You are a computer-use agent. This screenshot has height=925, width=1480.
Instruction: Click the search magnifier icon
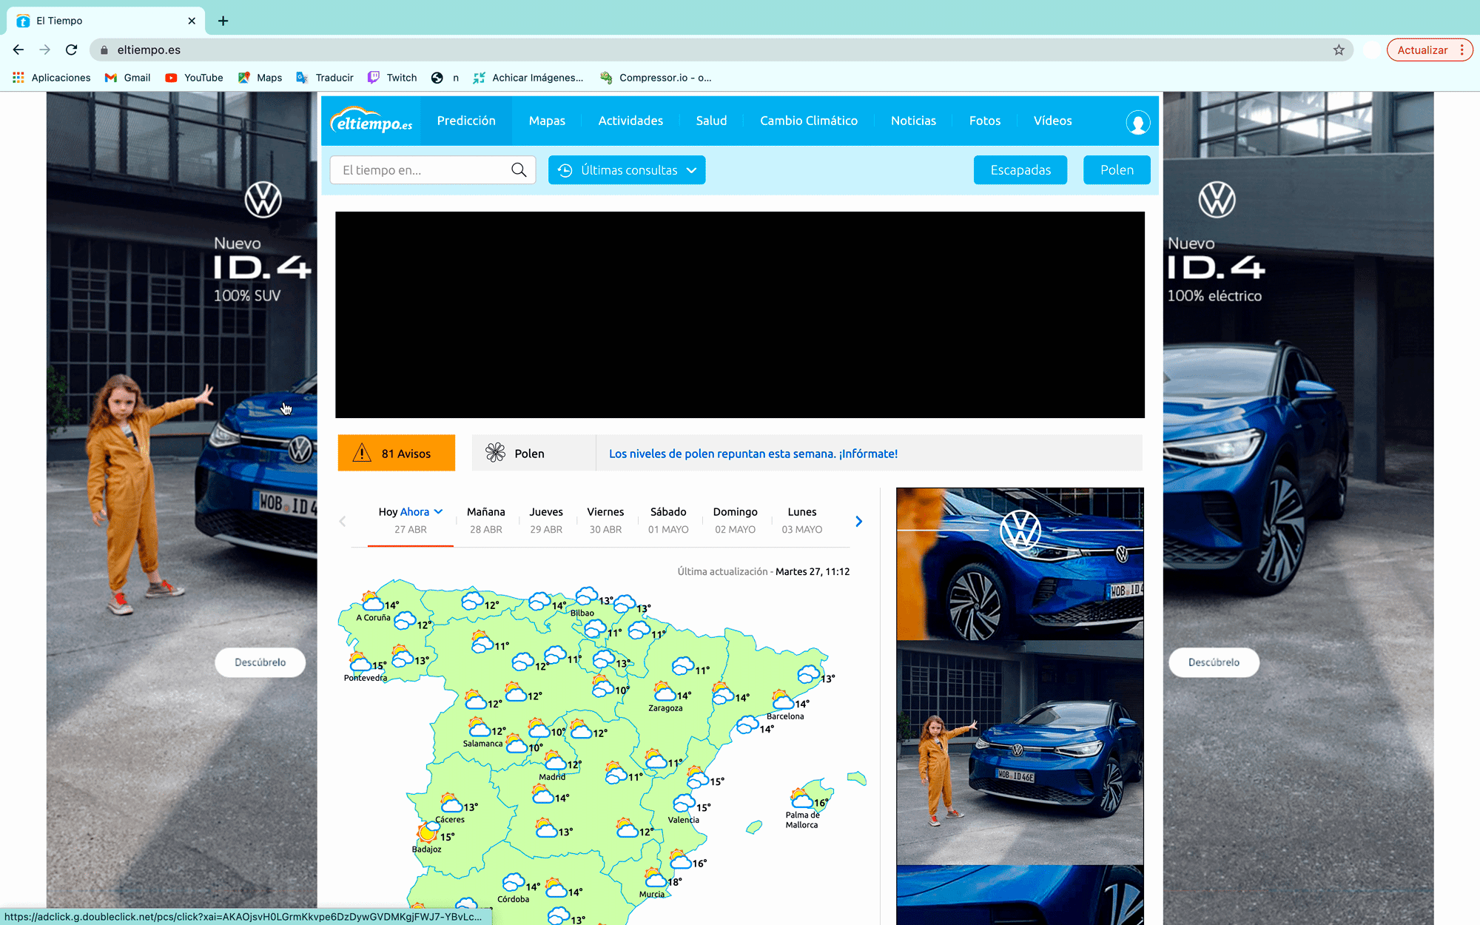(x=519, y=170)
